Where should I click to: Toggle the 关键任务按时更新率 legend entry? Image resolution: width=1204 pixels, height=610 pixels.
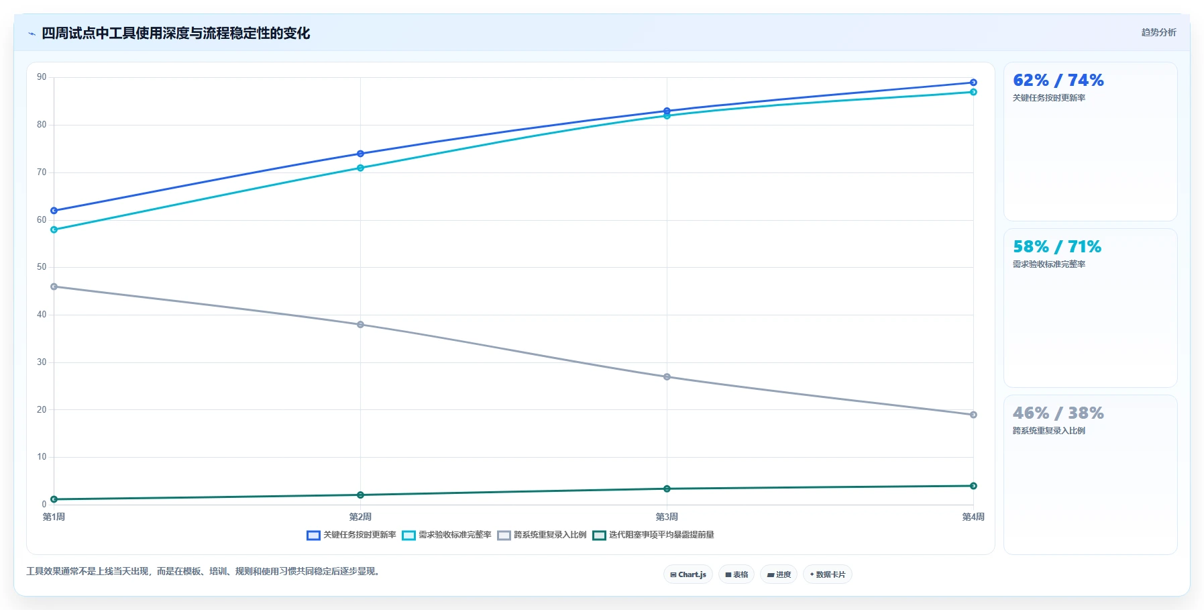[x=351, y=535]
